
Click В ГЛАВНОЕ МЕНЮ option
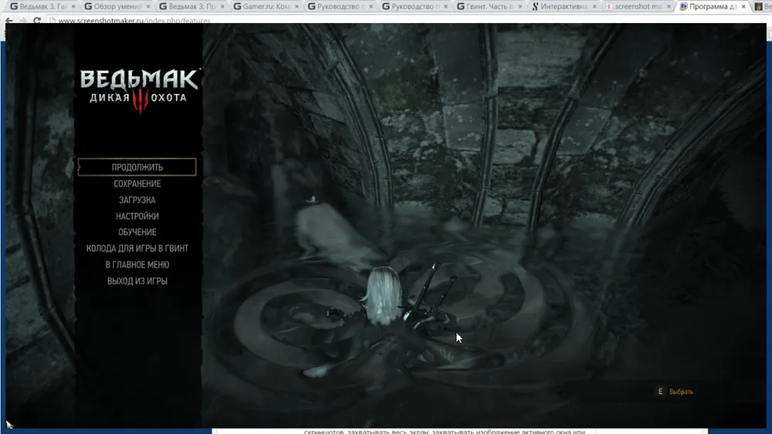(x=137, y=265)
